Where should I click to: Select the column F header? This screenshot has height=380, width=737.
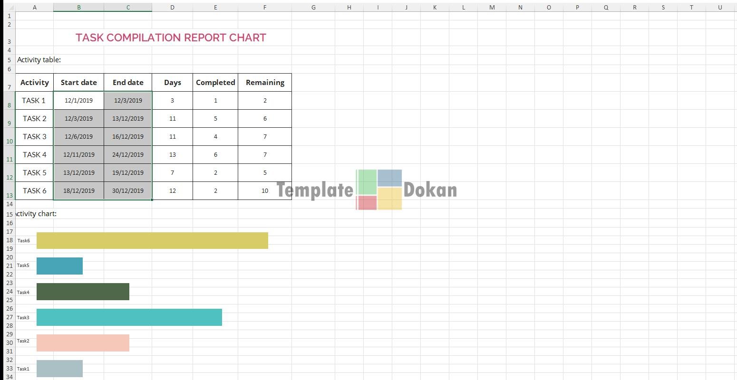click(264, 7)
